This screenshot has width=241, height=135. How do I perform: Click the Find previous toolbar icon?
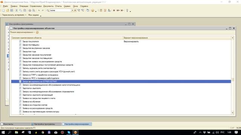coord(83,10)
